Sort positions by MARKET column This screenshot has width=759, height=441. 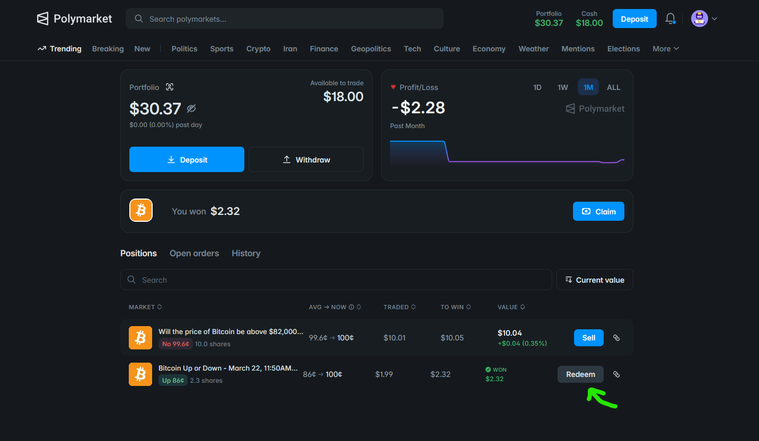coord(145,307)
